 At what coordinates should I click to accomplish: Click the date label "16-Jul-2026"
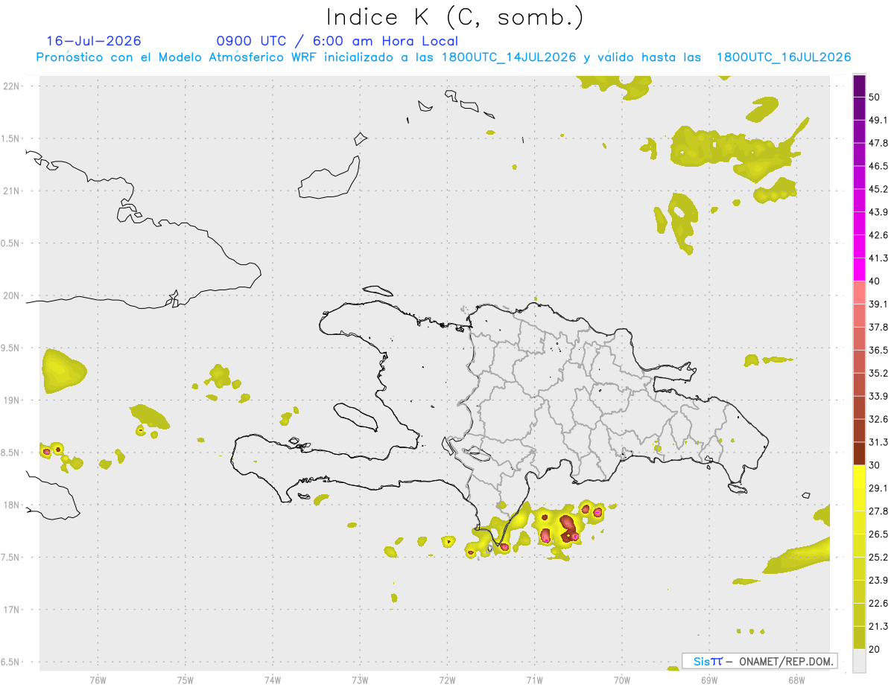click(x=94, y=41)
